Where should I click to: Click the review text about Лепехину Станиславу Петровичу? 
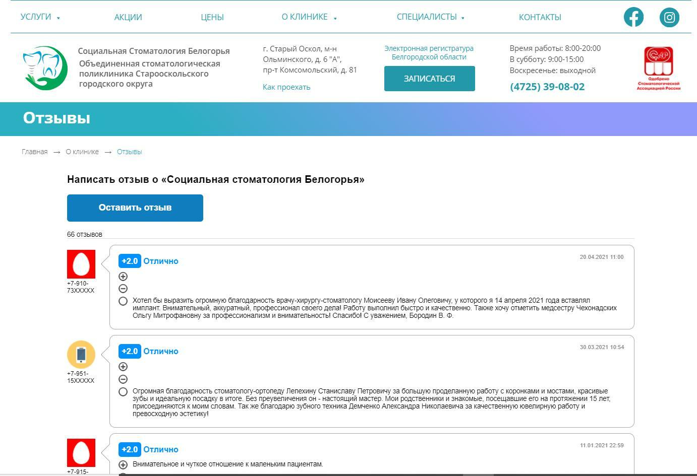[x=371, y=402]
